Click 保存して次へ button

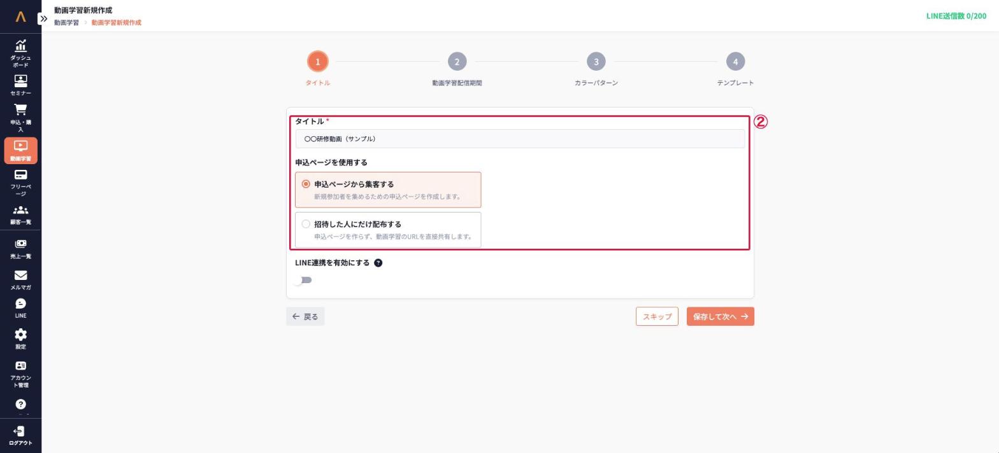click(x=721, y=316)
